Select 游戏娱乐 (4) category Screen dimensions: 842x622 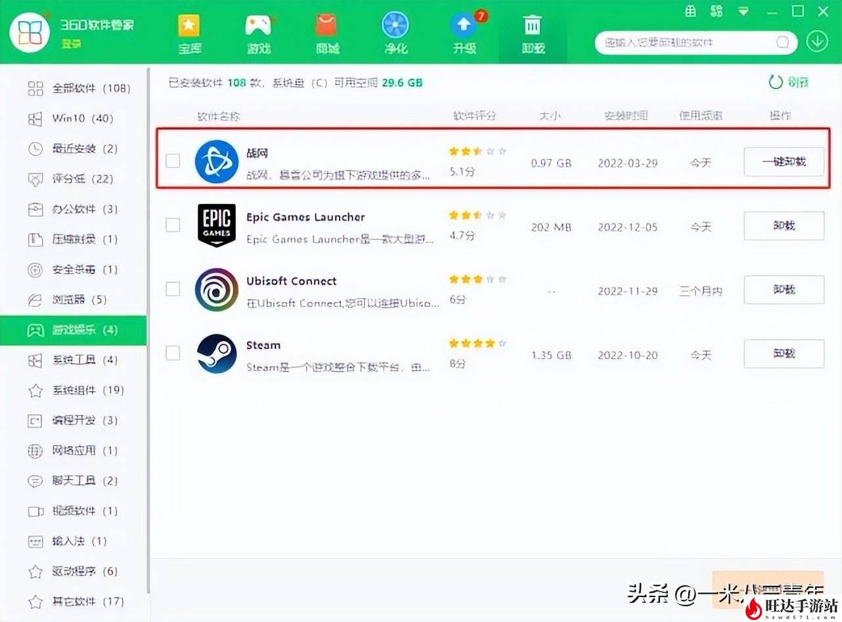point(74,330)
